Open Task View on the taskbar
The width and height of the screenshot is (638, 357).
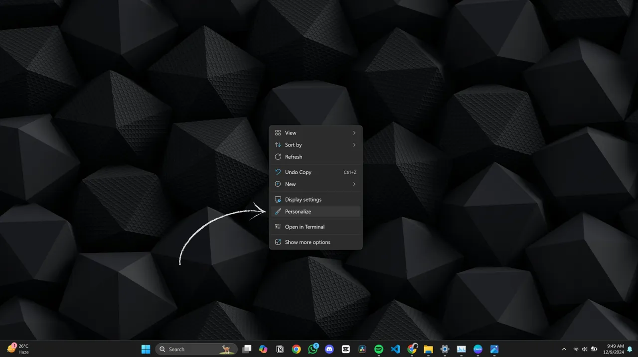(247, 349)
